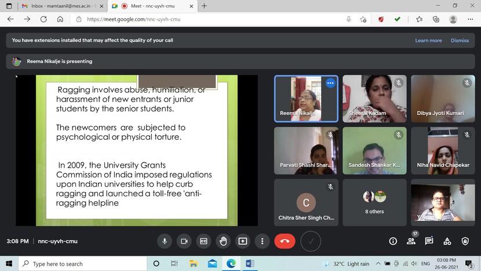Open the three-dot more options menu
Viewport: 481px width, 271px height.
[262, 241]
